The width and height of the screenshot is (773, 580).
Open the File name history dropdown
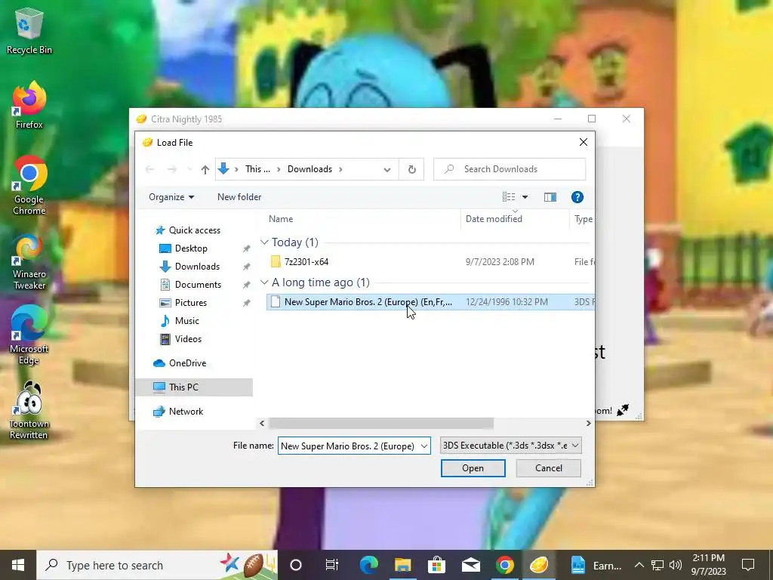424,446
